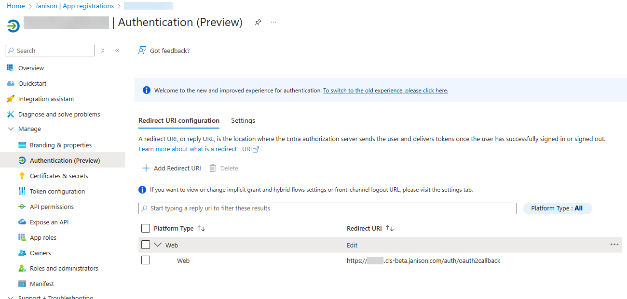Open API permissions in the sidebar
Image resolution: width=627 pixels, height=299 pixels.
click(x=52, y=207)
